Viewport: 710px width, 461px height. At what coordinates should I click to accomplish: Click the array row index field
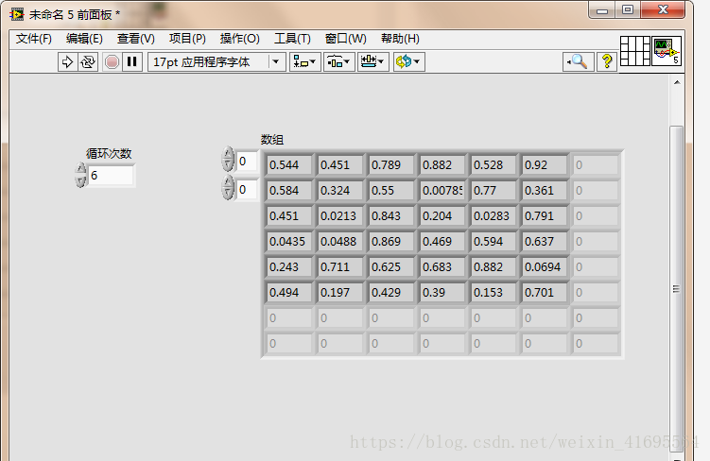pos(247,161)
